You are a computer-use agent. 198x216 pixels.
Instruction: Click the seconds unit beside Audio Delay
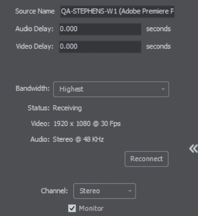coord(158,29)
